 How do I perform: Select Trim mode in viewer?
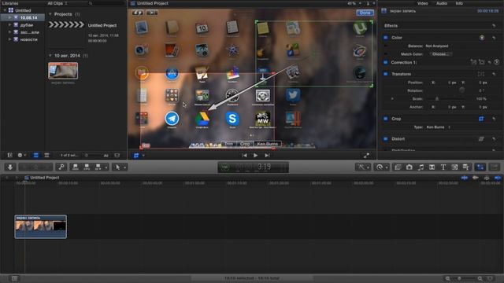point(229,144)
